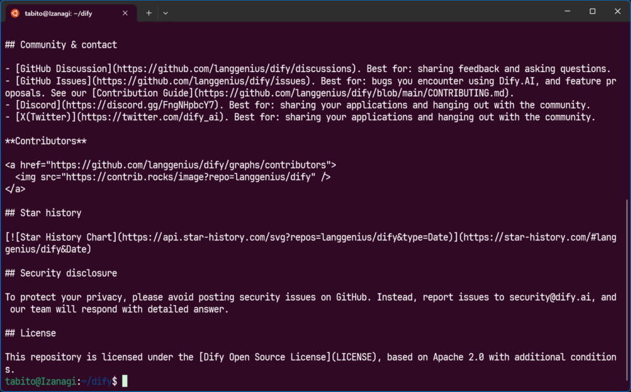
Task: Maximize the terminal window
Action: click(592, 11)
